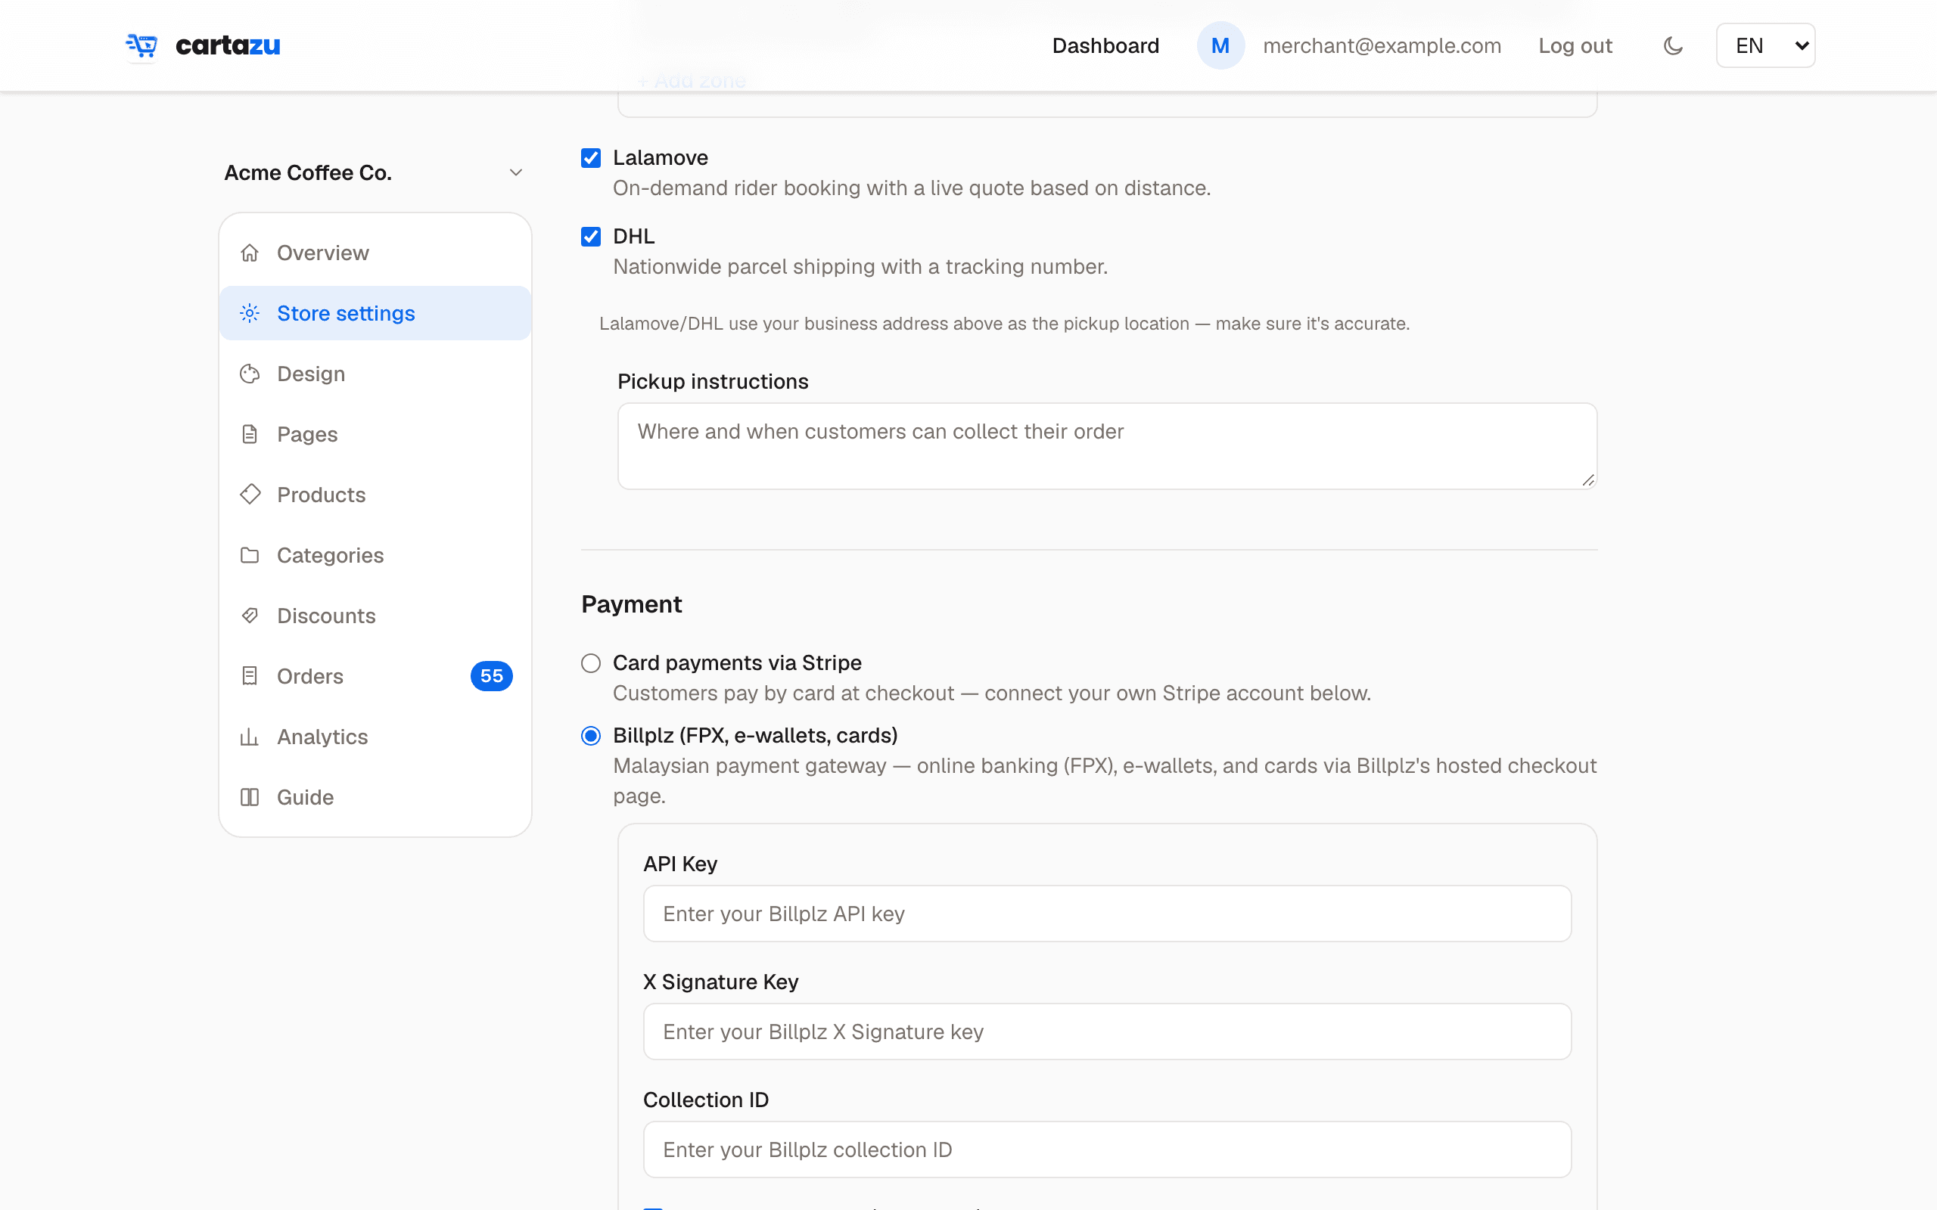The height and width of the screenshot is (1210, 1937).
Task: Click the 'Pickup instructions' label
Action: [x=712, y=382]
